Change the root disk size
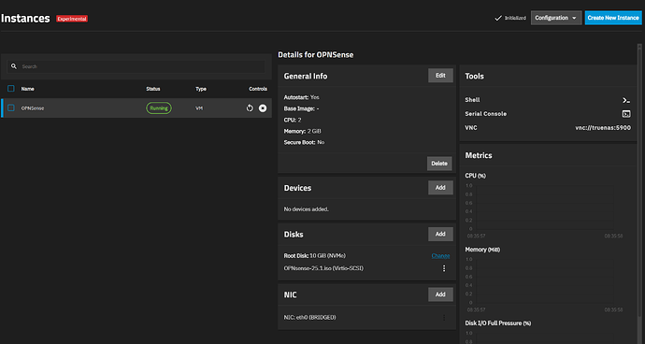The height and width of the screenshot is (344, 645). coord(440,256)
